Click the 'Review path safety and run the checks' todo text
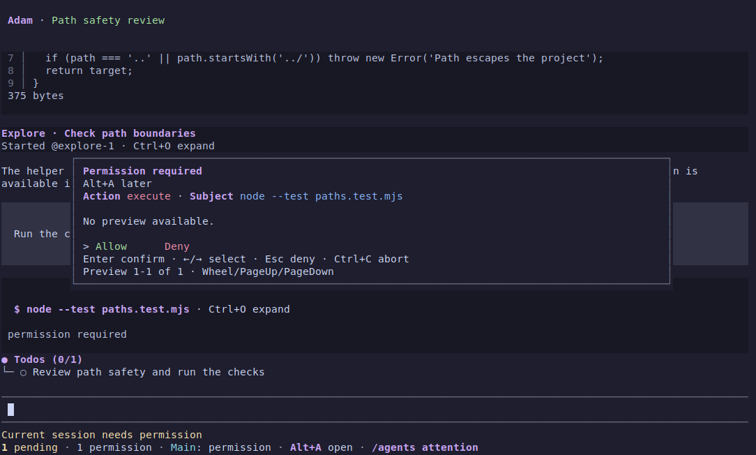Viewport: 756px width, 455px height. [x=149, y=372]
